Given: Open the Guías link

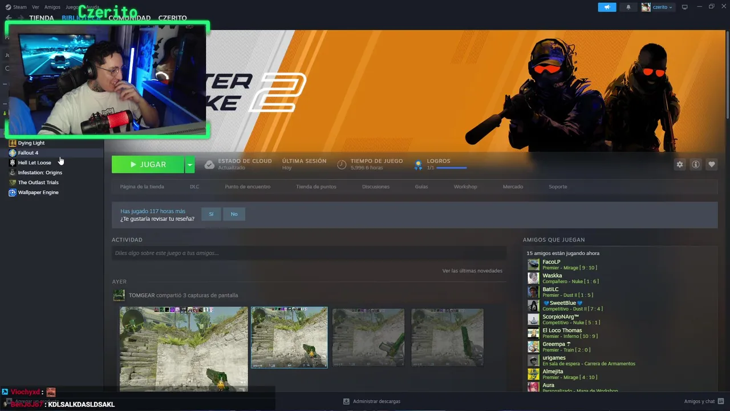Looking at the screenshot, I should tap(421, 187).
